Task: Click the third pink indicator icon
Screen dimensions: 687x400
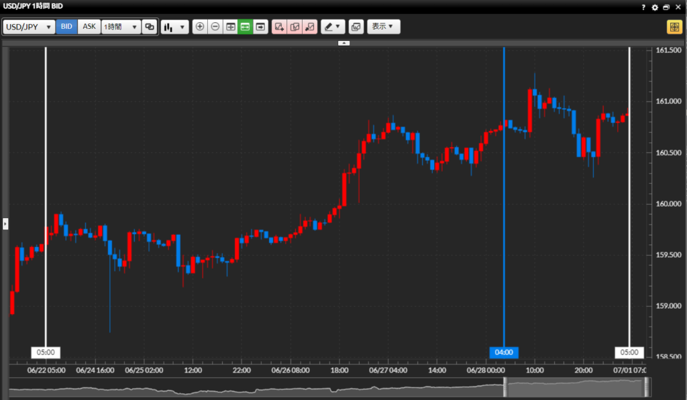Action: click(309, 27)
